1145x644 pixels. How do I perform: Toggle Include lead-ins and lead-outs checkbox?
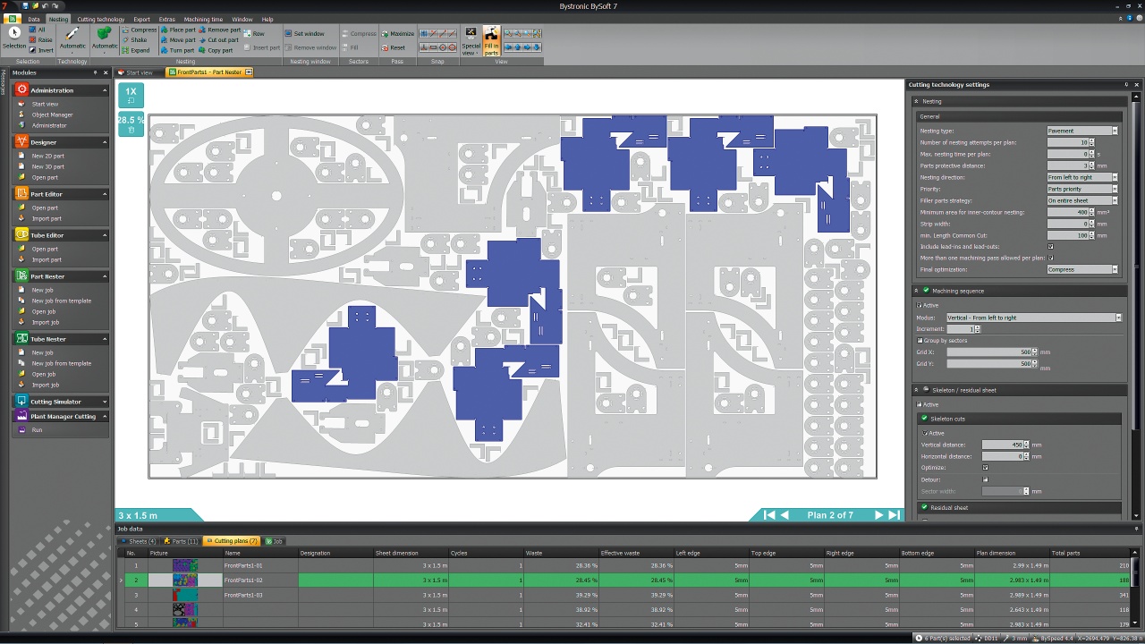1050,246
